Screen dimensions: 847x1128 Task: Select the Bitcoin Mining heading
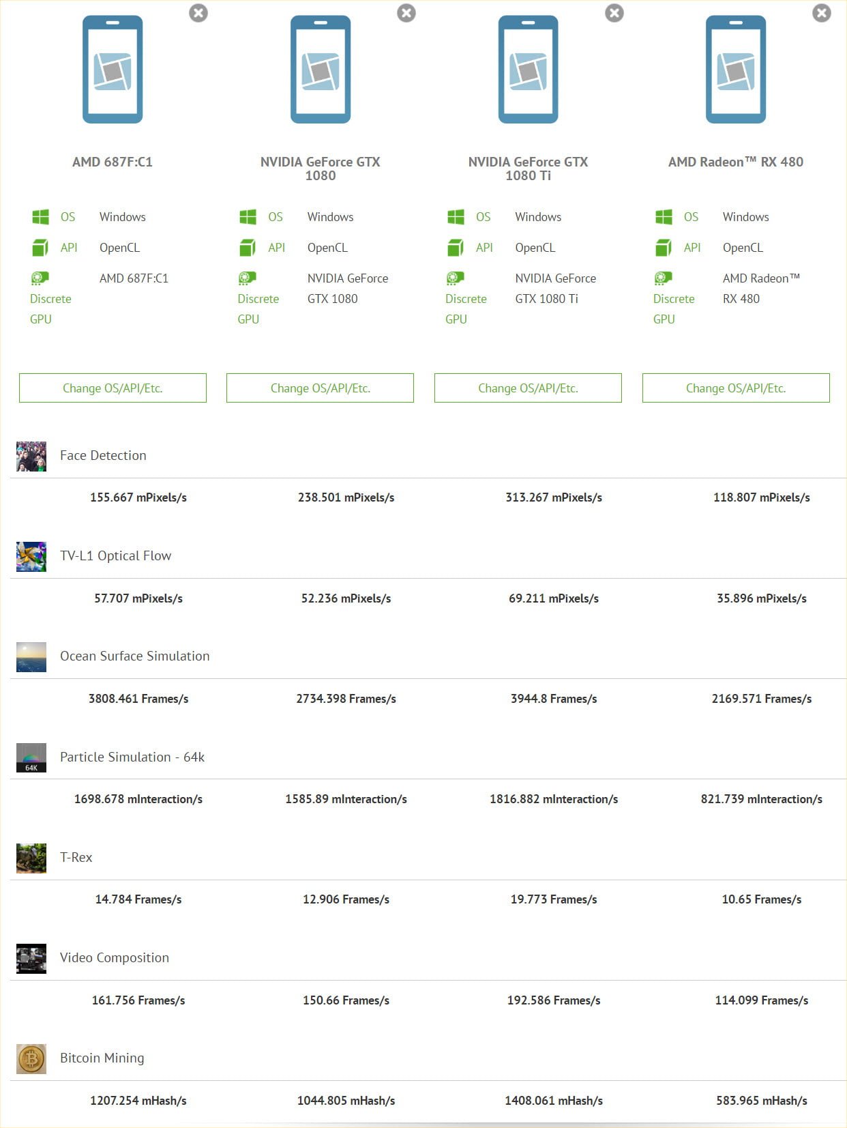tap(102, 1058)
